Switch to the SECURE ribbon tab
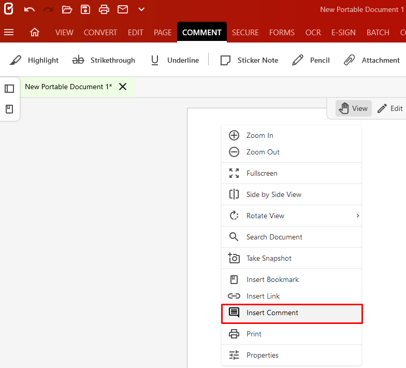Screen dimensions: 406x368 point(245,32)
